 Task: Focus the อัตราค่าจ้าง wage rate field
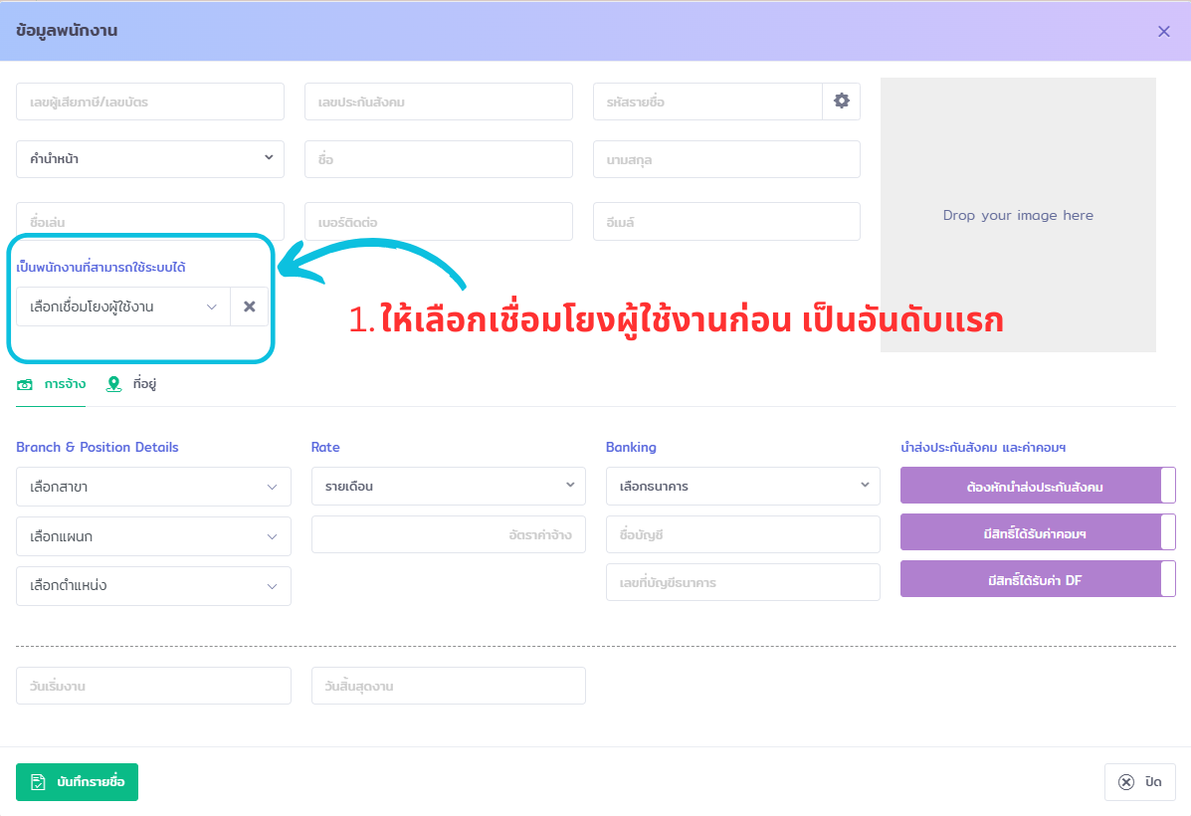coord(448,534)
